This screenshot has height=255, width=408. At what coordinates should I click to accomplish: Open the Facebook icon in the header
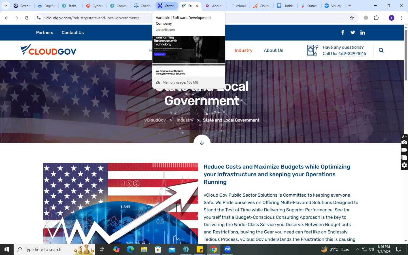[343, 32]
